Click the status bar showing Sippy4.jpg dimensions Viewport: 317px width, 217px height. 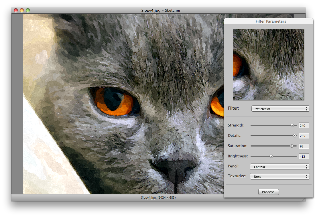click(x=159, y=198)
